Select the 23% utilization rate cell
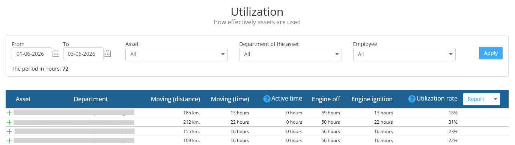This screenshot has width=515, height=145. [x=453, y=132]
